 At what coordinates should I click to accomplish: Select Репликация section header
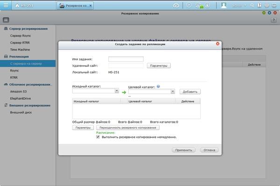(x=19, y=56)
